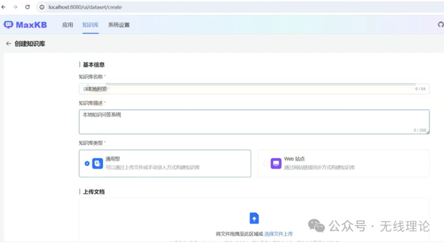Open the 知识库 tab
Viewport: 444px width, 244px height.
[x=90, y=25]
